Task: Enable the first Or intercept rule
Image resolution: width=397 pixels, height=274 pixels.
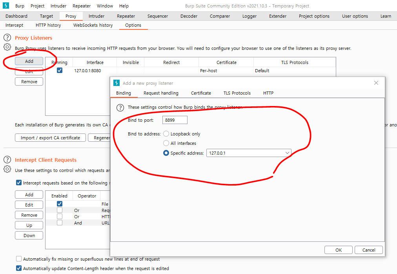Action: [x=60, y=210]
